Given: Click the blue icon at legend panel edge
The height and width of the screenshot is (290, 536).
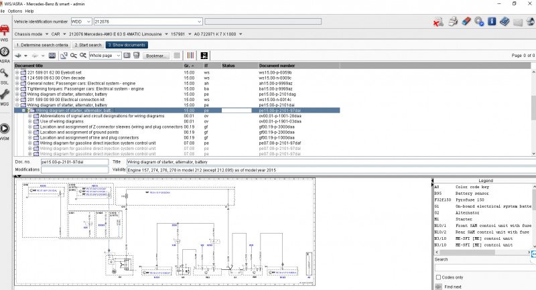Looking at the screenshot, I should 533,255.
